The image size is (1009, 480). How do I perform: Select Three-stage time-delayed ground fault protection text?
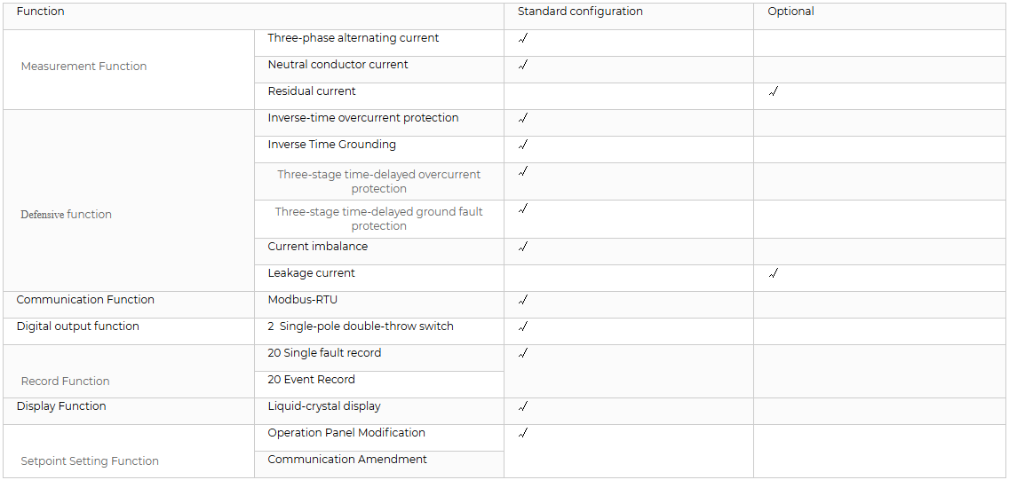[x=379, y=219]
